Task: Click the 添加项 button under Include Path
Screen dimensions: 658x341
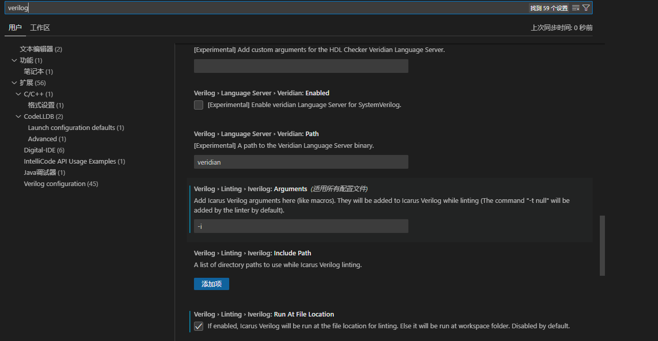Action: [211, 284]
